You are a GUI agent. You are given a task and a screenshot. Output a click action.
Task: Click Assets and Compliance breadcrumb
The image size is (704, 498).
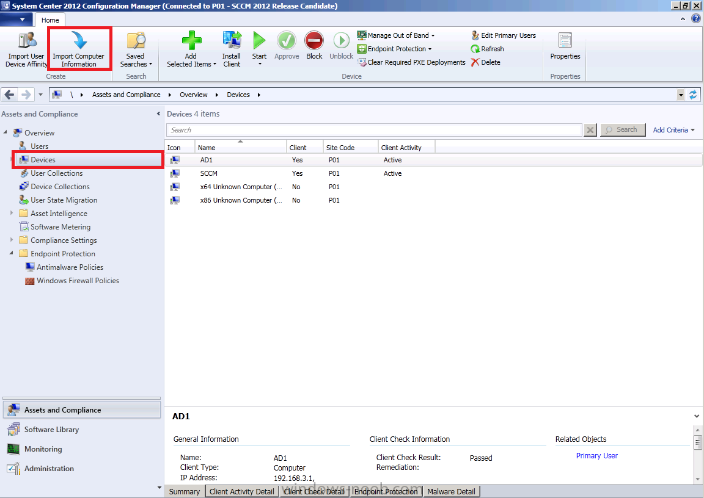click(126, 95)
